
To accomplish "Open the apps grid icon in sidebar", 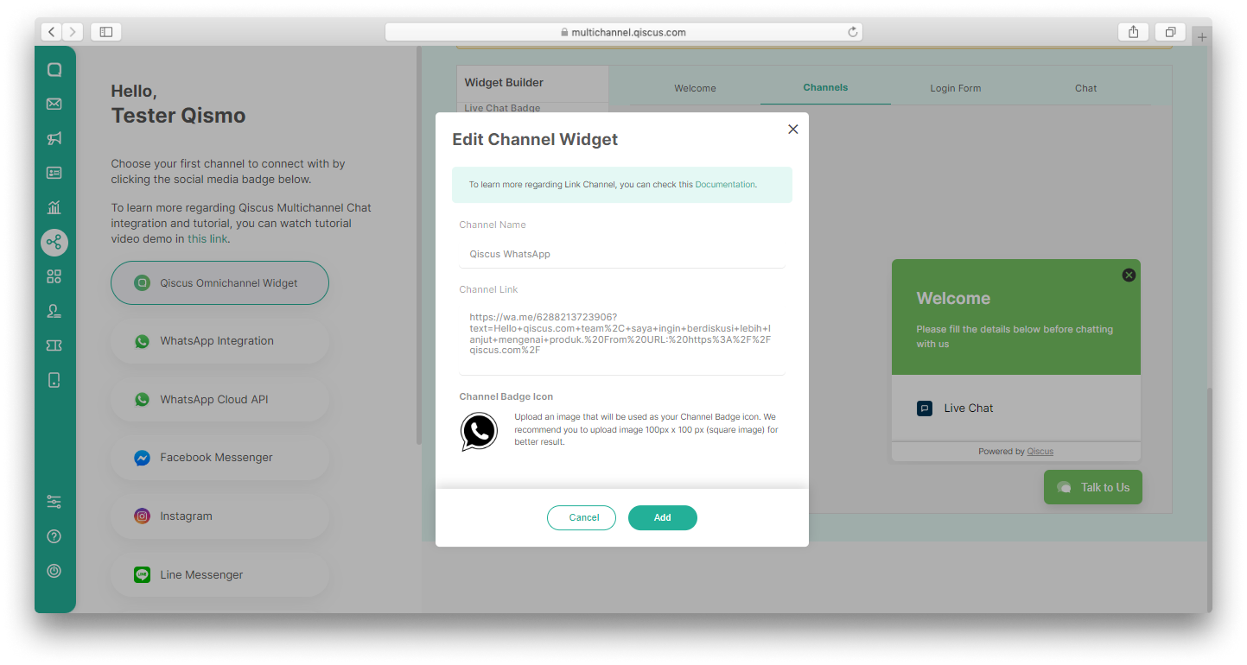I will (x=54, y=276).
